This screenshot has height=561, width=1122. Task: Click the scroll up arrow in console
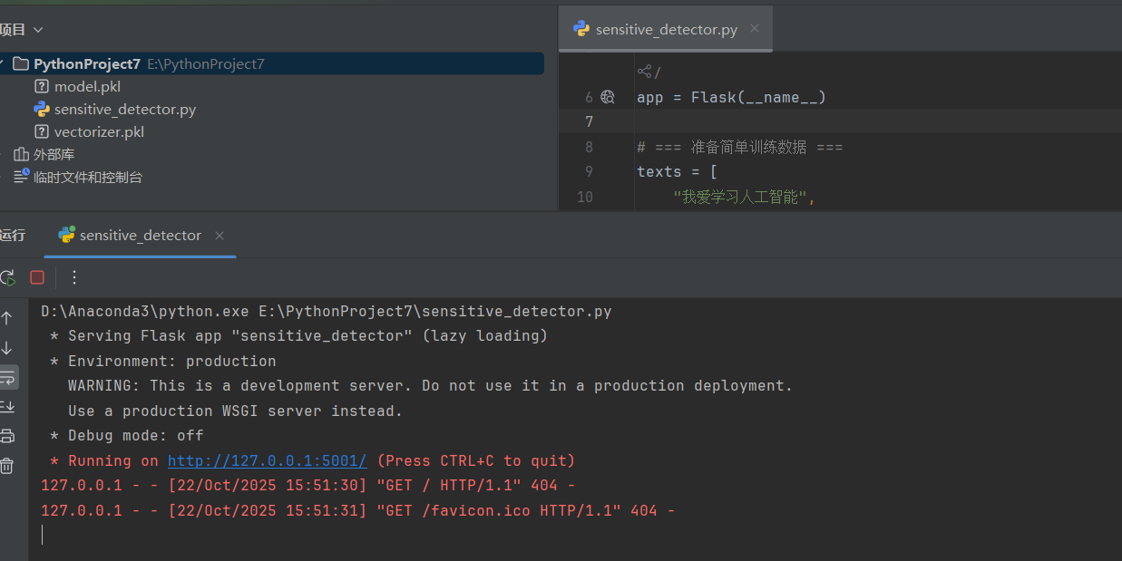7,318
